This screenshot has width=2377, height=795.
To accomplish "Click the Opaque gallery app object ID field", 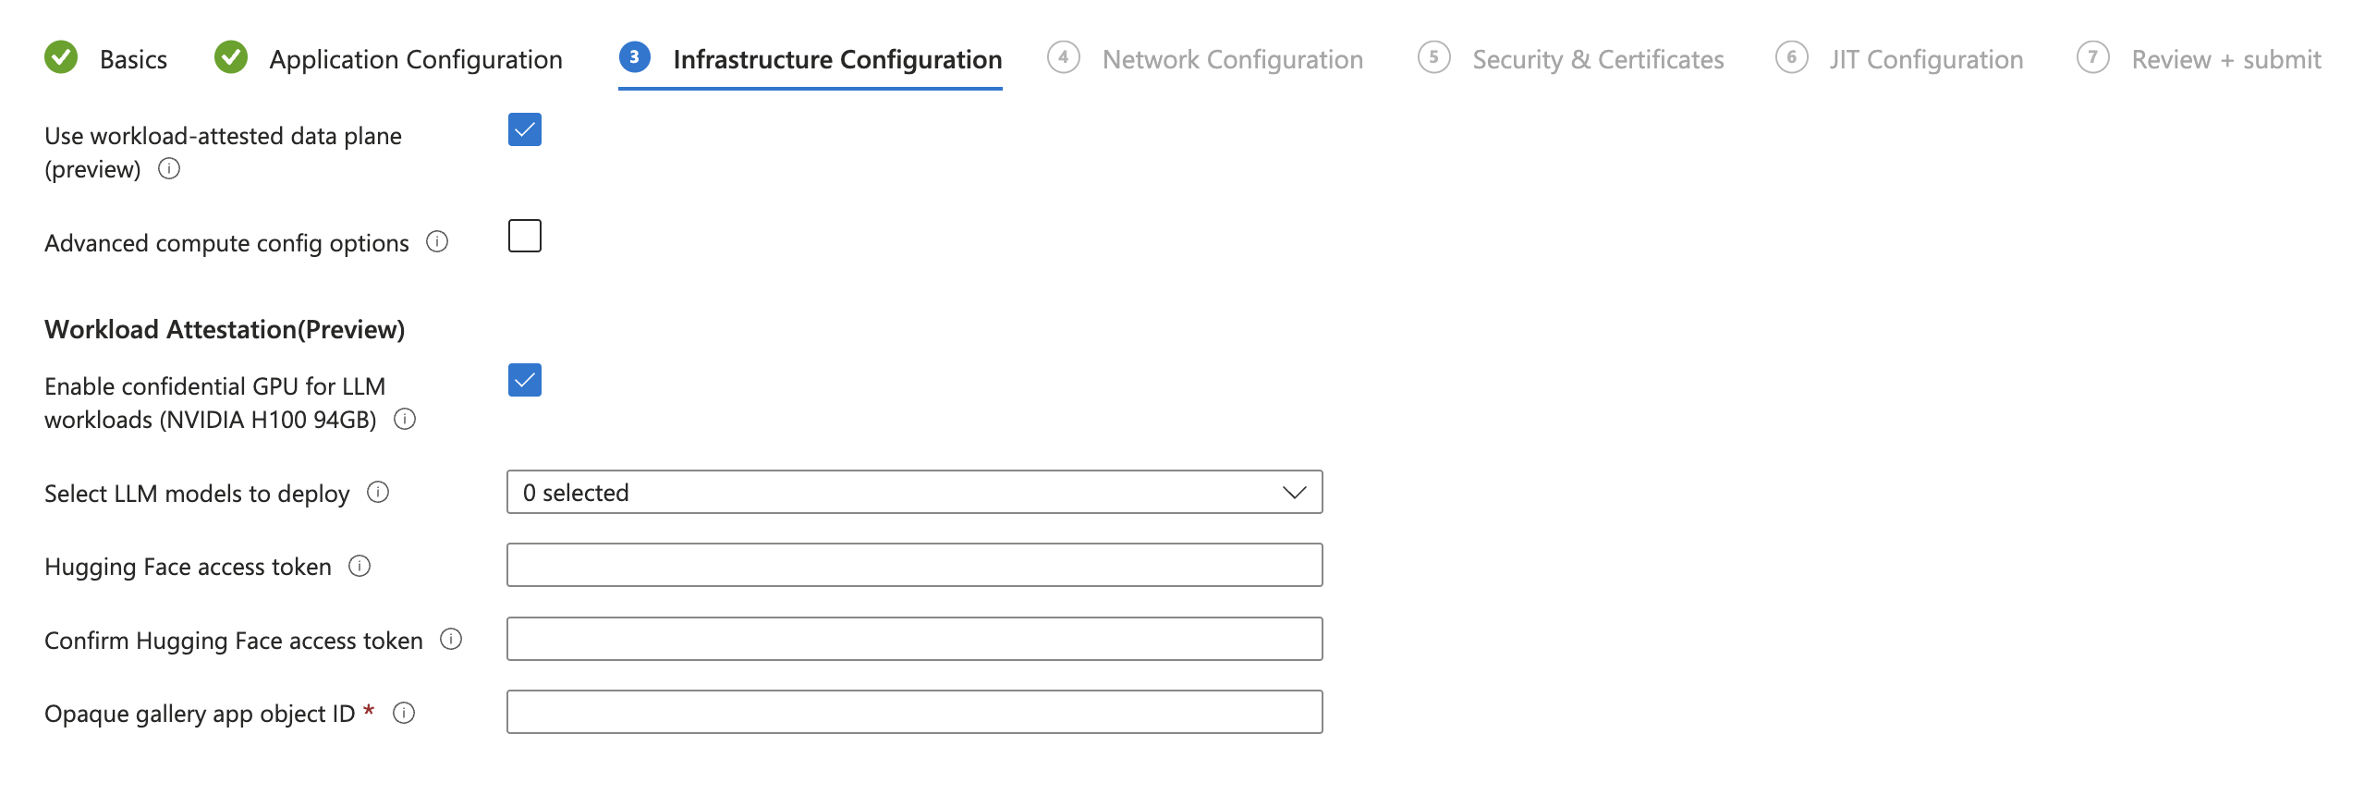I will tap(914, 713).
